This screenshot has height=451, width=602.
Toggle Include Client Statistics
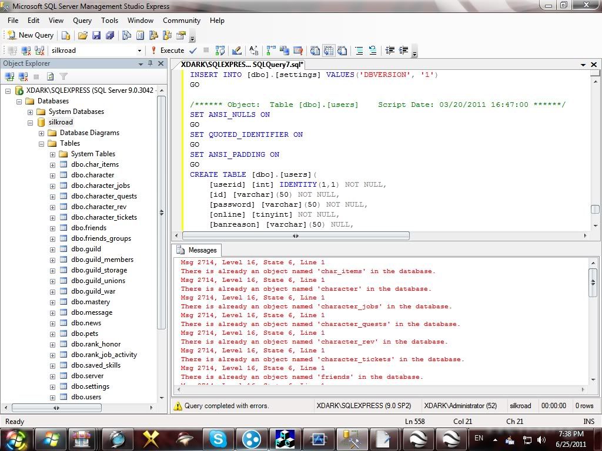coord(284,51)
